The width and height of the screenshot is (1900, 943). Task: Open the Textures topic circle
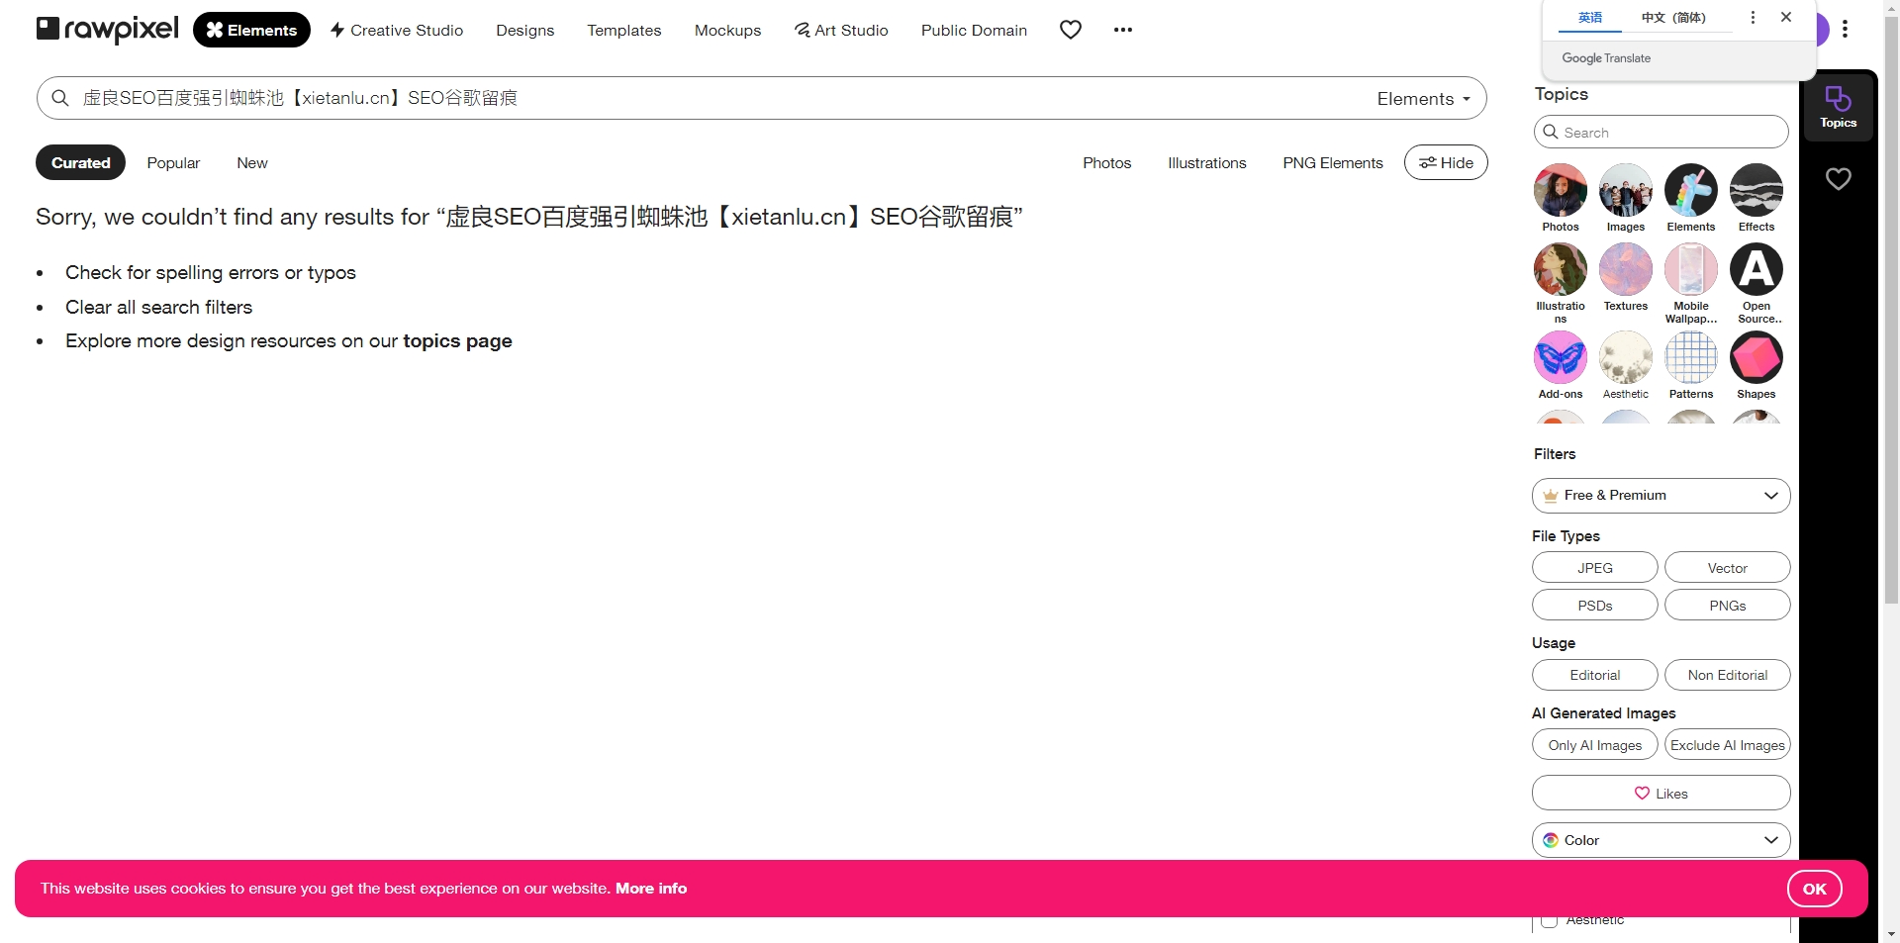(x=1626, y=269)
